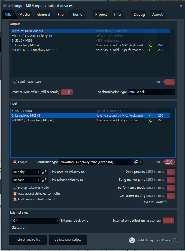
Task: Open the Release curve dropdown
Action: [26, 180]
